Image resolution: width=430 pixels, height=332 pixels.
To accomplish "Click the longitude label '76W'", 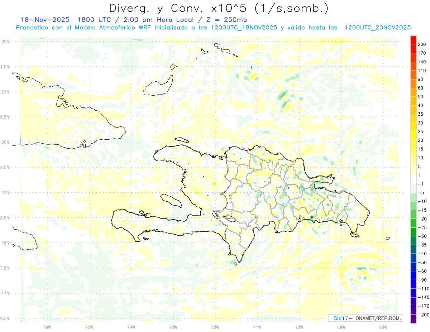I will coord(47,327).
